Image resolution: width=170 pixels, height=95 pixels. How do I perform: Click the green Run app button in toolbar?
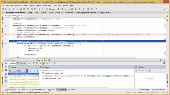pyautogui.click(x=59, y=9)
